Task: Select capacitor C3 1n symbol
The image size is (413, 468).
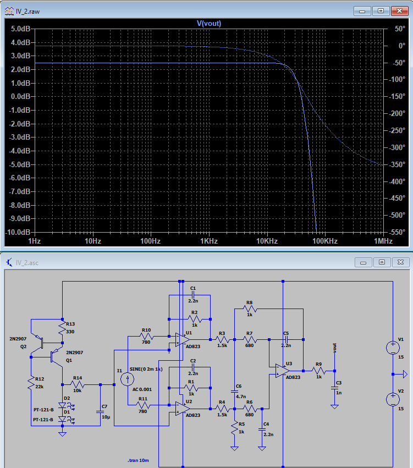Action: click(334, 388)
